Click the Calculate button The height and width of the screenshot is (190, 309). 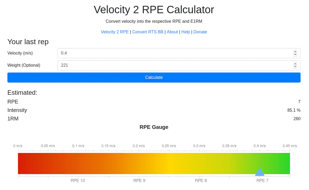coord(154,77)
